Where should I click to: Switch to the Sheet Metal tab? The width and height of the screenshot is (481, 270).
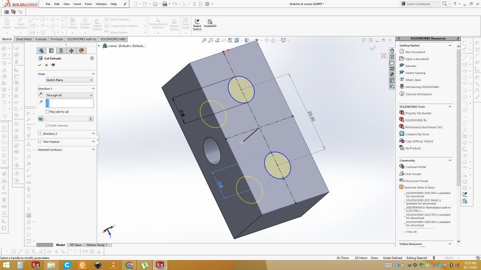(24, 39)
